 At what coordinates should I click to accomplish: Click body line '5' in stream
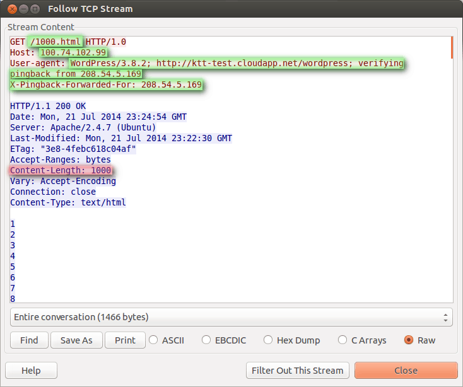[x=13, y=267]
